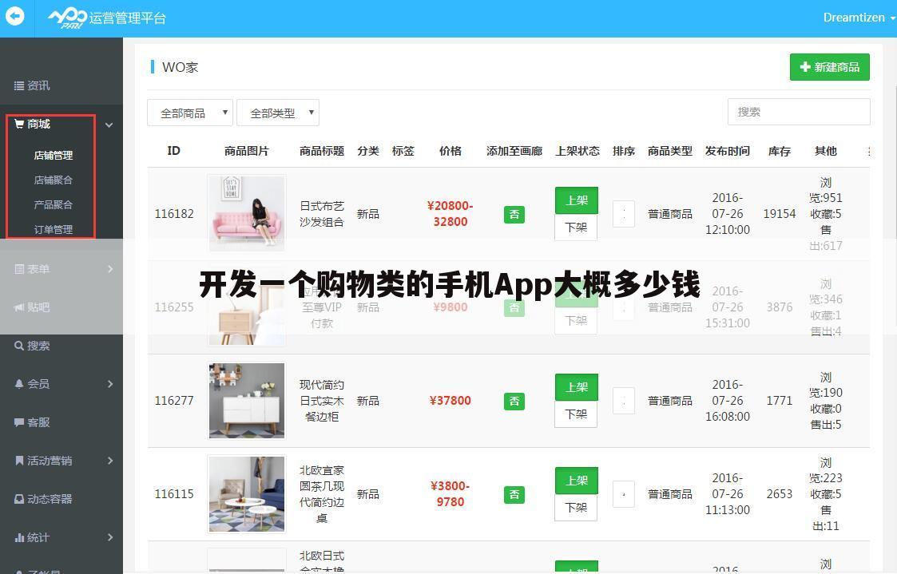Click 下架 for product 116277
The width and height of the screenshot is (897, 574).
(576, 414)
